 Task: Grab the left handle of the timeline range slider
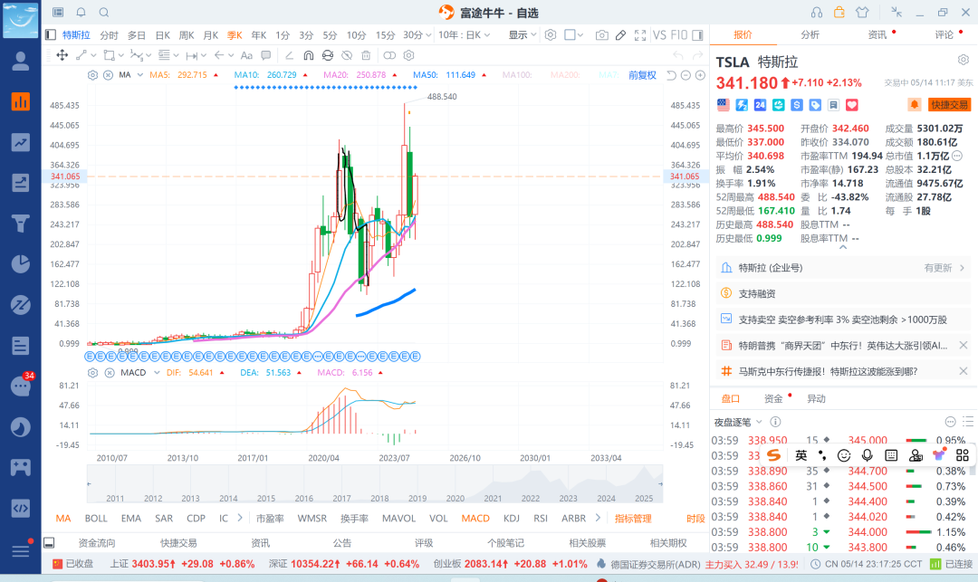[x=89, y=483]
